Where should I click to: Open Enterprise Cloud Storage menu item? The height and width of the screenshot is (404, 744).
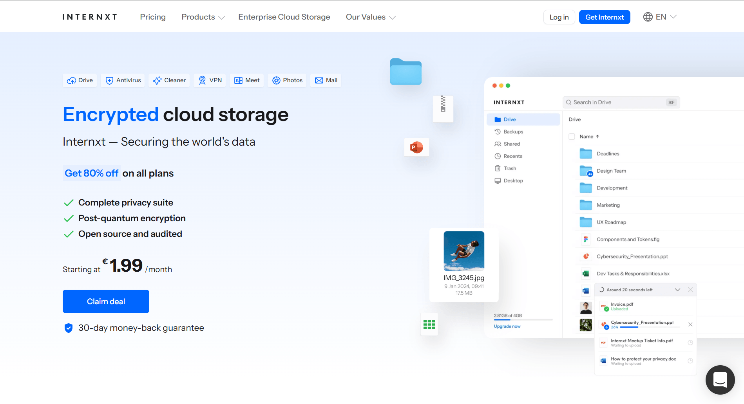[x=284, y=17]
